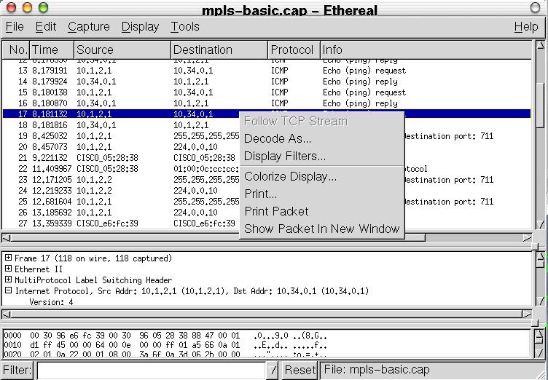Click inside the filter text field
Viewport: 548px width, 380px height.
(x=151, y=371)
